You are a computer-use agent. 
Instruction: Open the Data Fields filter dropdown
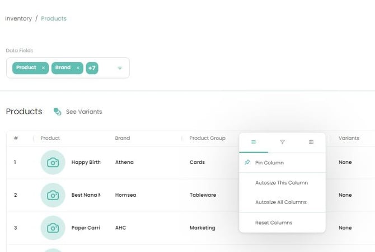pos(120,68)
